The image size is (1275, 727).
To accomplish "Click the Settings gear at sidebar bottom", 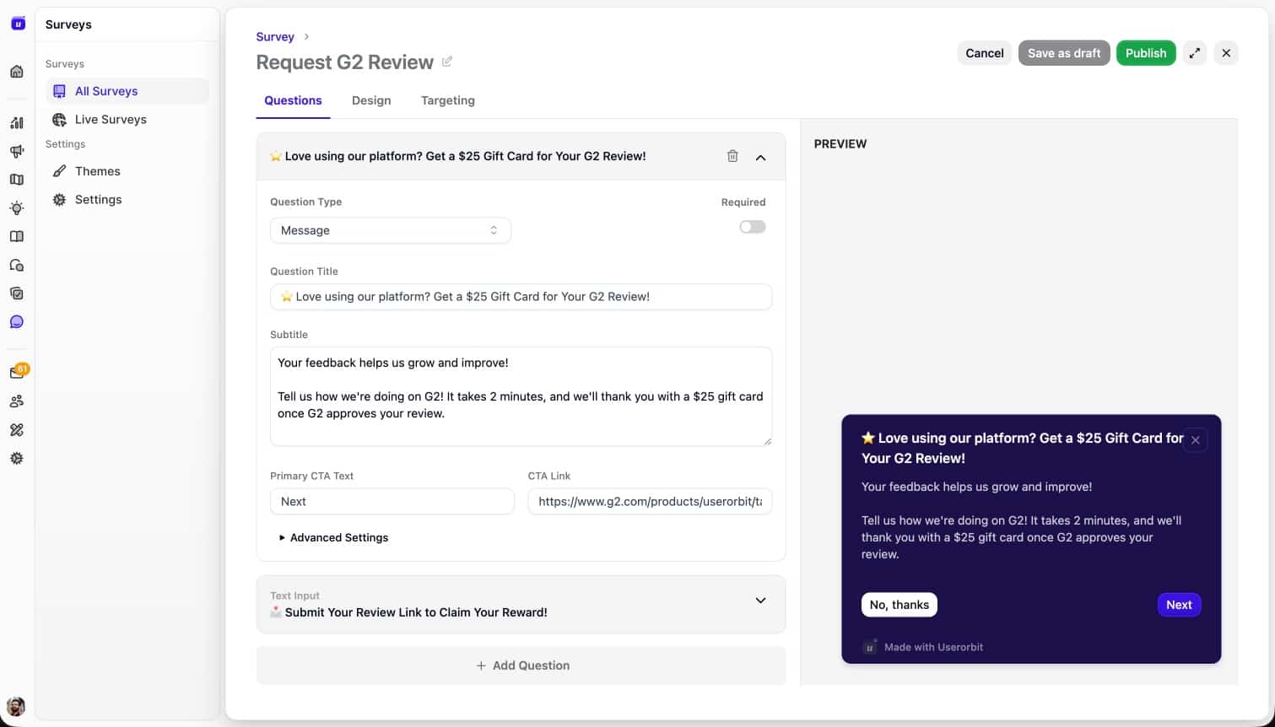I will tap(17, 458).
